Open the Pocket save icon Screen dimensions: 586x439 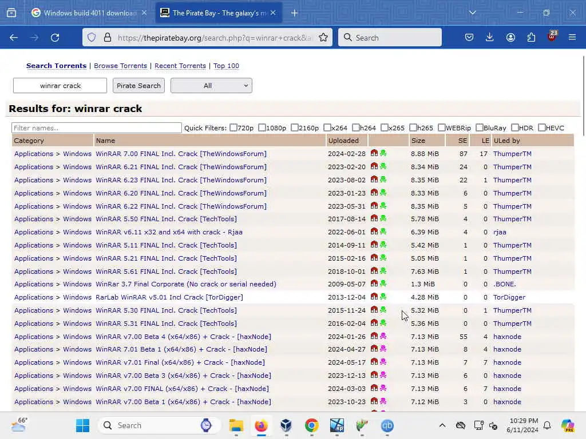click(469, 37)
